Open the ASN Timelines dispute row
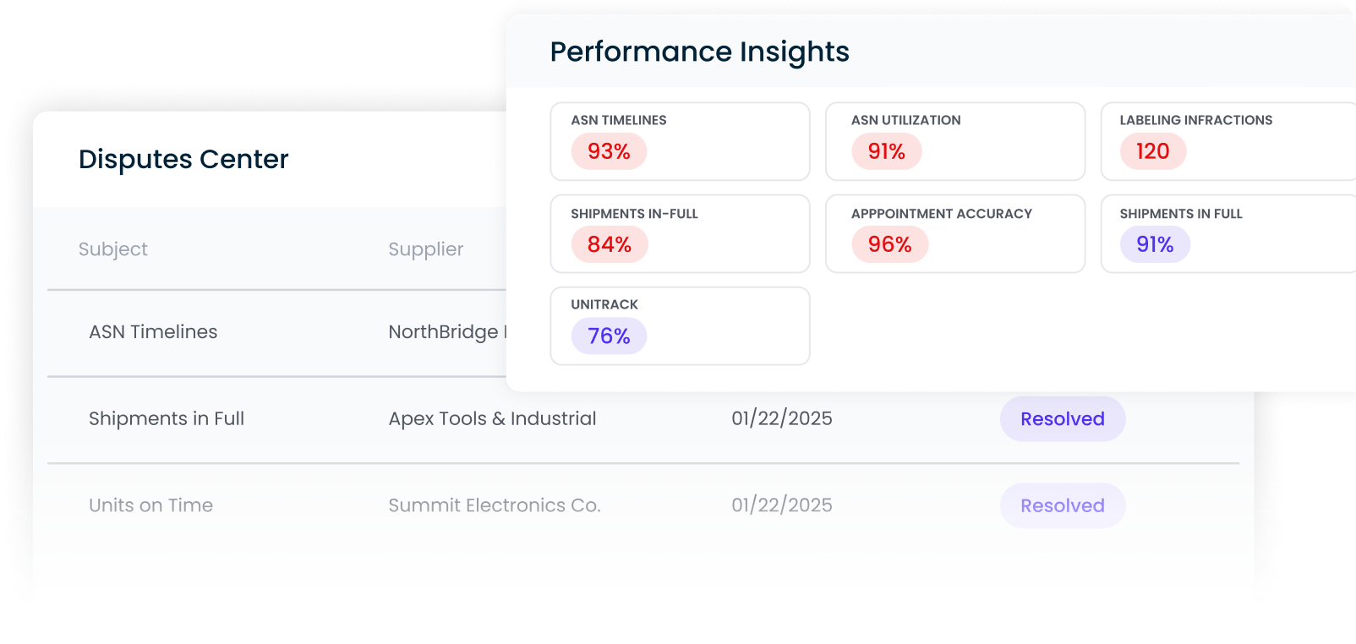 (153, 332)
